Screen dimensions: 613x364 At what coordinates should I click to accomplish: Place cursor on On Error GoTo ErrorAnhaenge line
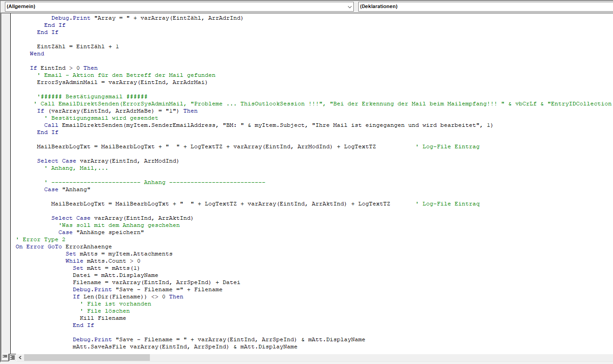(64, 247)
